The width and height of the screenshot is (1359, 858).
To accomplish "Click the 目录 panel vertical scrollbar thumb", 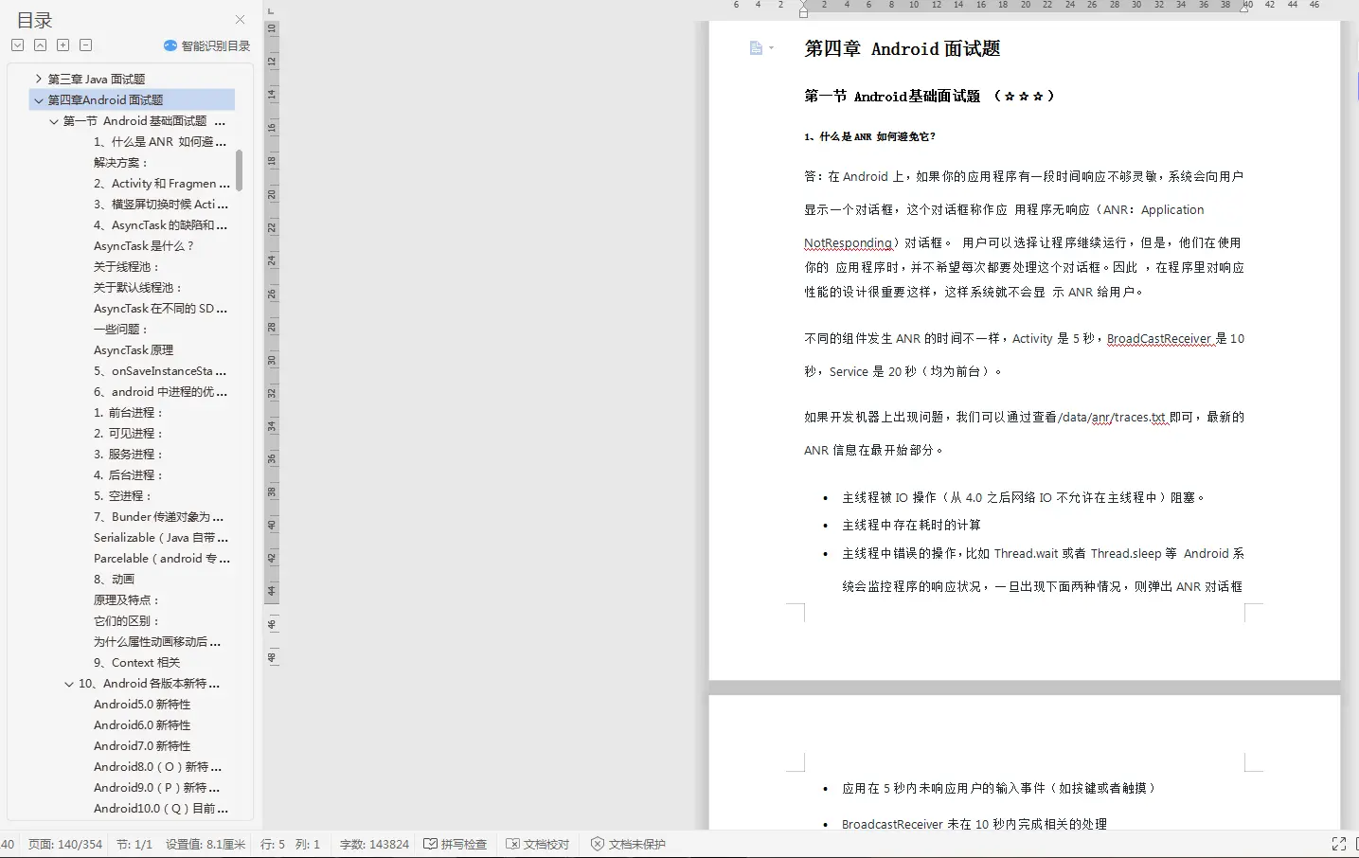I will pos(240,170).
